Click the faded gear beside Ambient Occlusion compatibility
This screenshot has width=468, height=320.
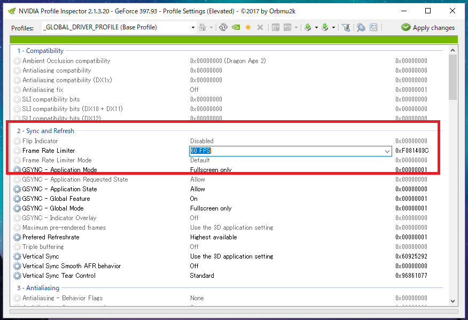pos(17,61)
